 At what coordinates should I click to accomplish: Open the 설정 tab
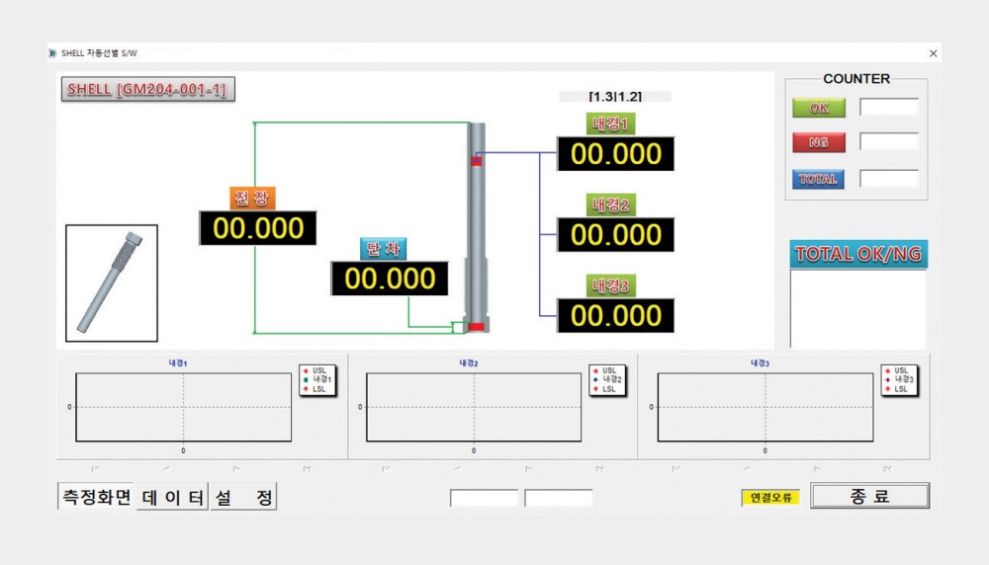click(x=243, y=497)
